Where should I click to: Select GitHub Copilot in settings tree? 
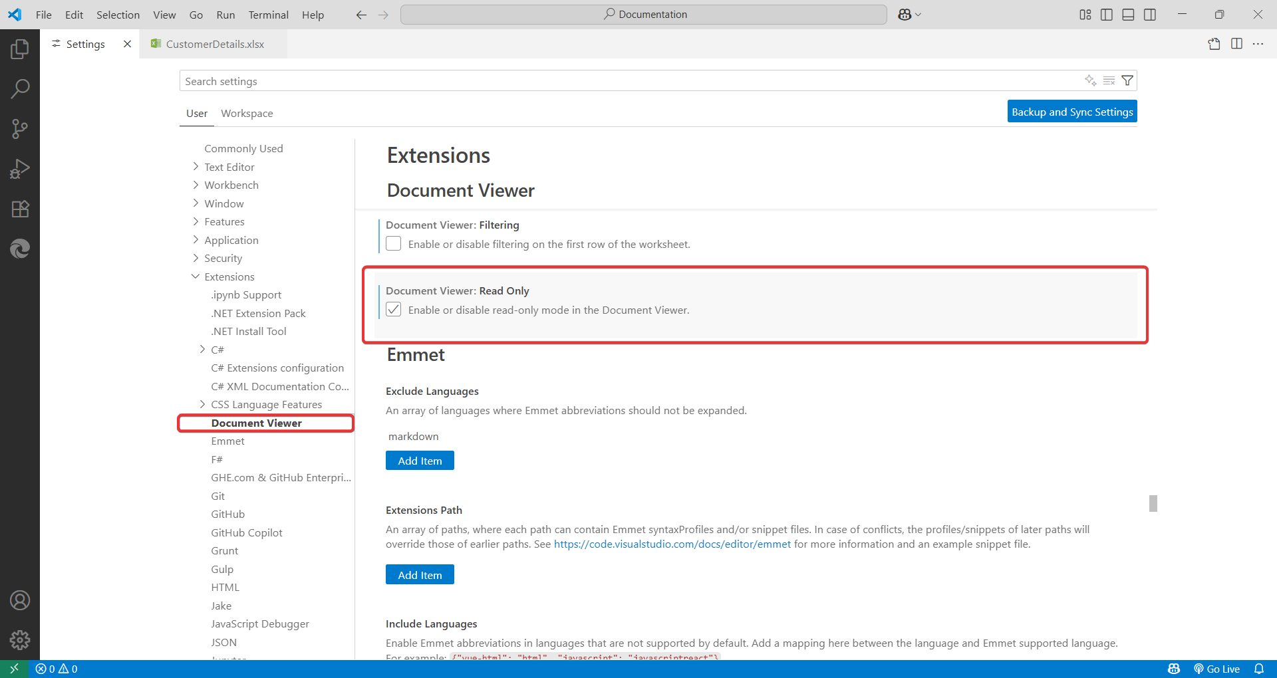point(247,532)
